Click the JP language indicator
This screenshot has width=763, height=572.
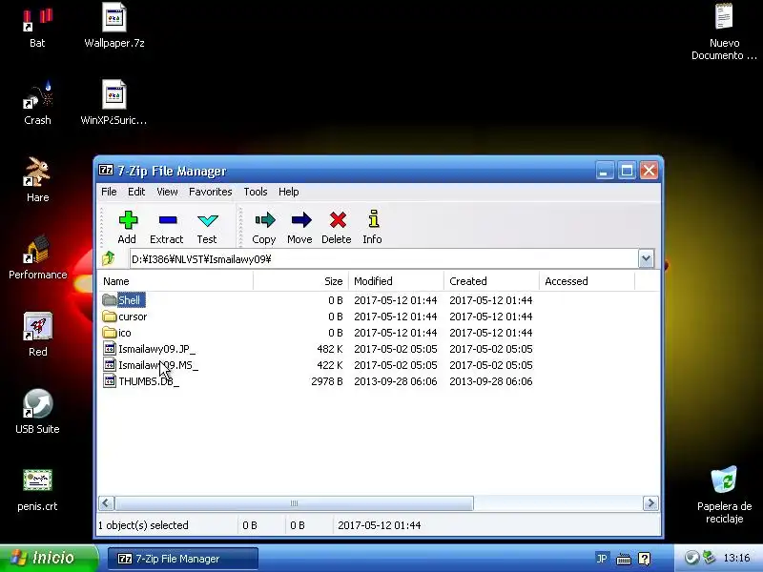coord(602,559)
